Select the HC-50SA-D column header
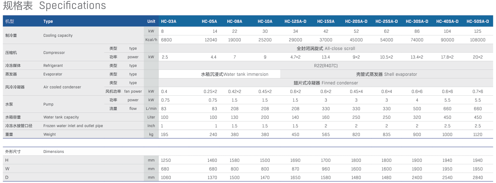 478,21
